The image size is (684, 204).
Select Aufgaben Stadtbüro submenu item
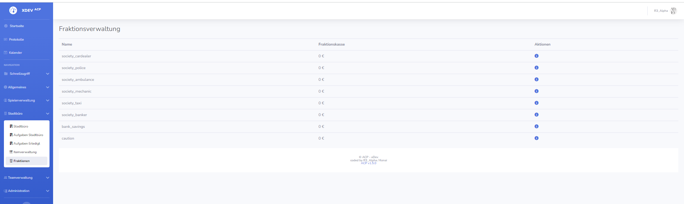(28, 135)
